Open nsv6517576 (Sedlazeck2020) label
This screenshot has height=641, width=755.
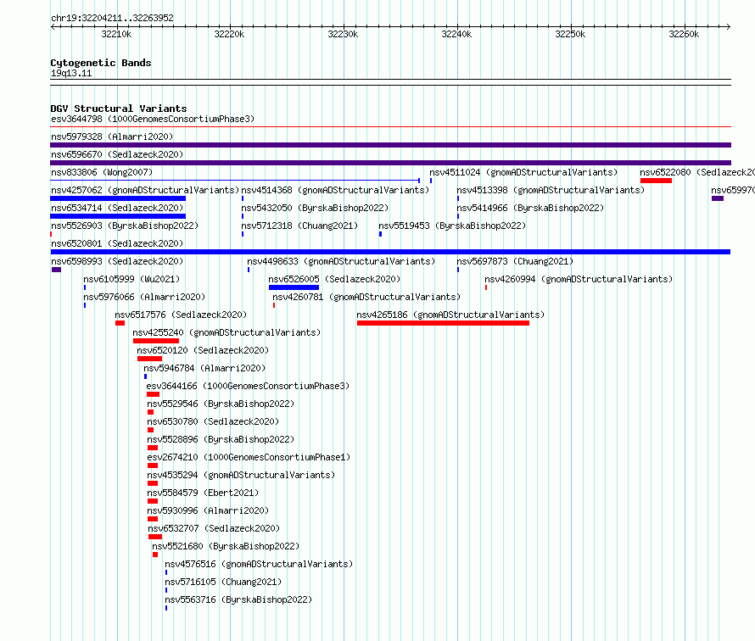181,315
